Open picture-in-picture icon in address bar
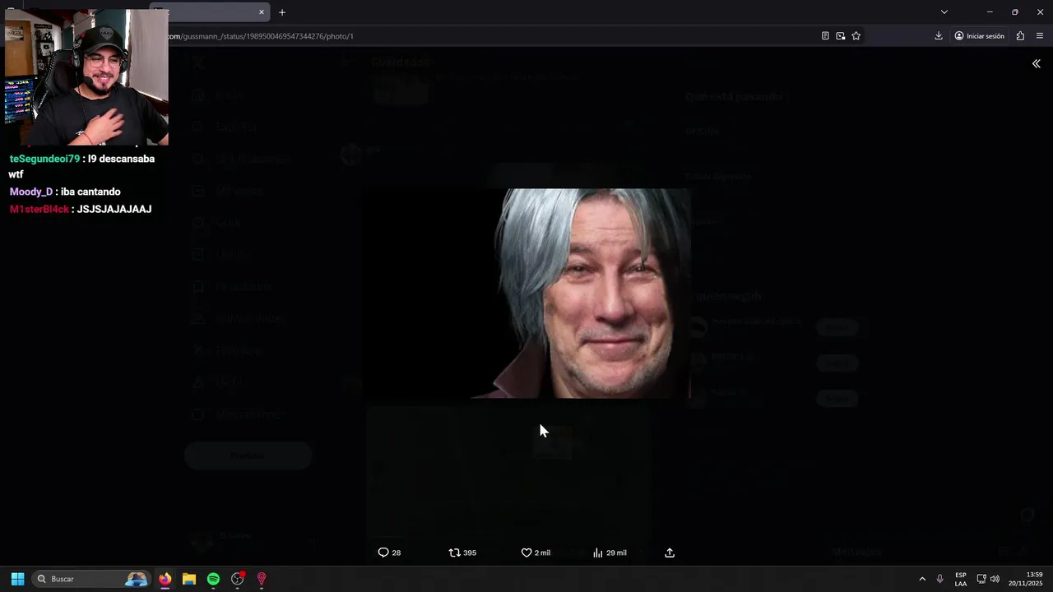 (841, 36)
